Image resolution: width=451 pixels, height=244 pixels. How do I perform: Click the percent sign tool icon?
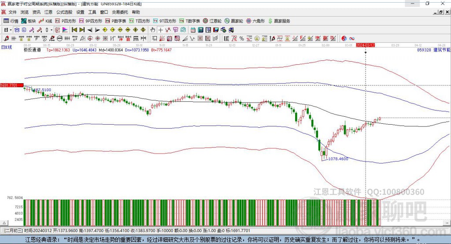(x=242, y=39)
